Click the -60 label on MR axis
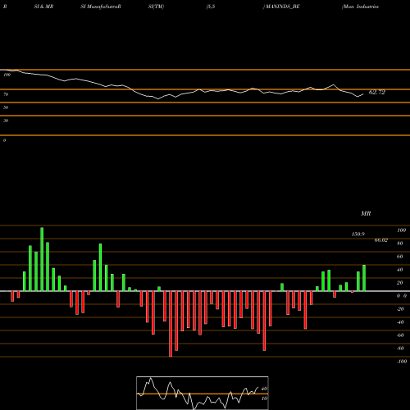 [x=400, y=335]
